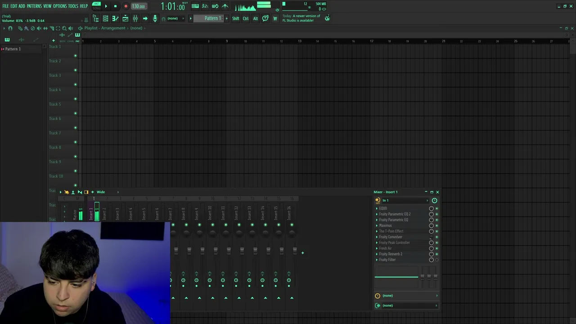
Task: Mute Insert 16 mixer track
Action: (292, 225)
